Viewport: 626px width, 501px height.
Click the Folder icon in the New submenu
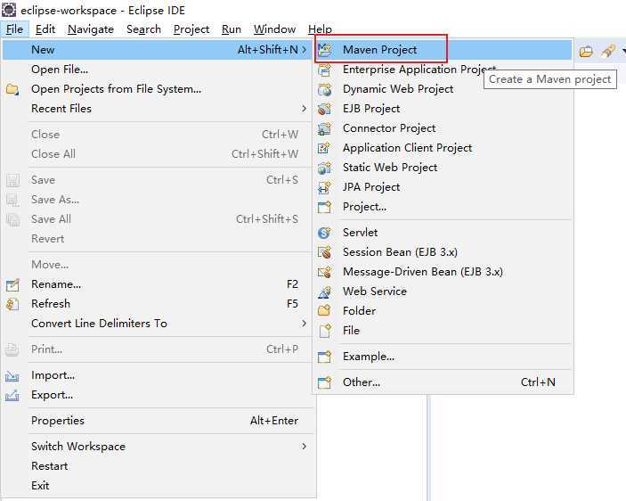click(325, 310)
